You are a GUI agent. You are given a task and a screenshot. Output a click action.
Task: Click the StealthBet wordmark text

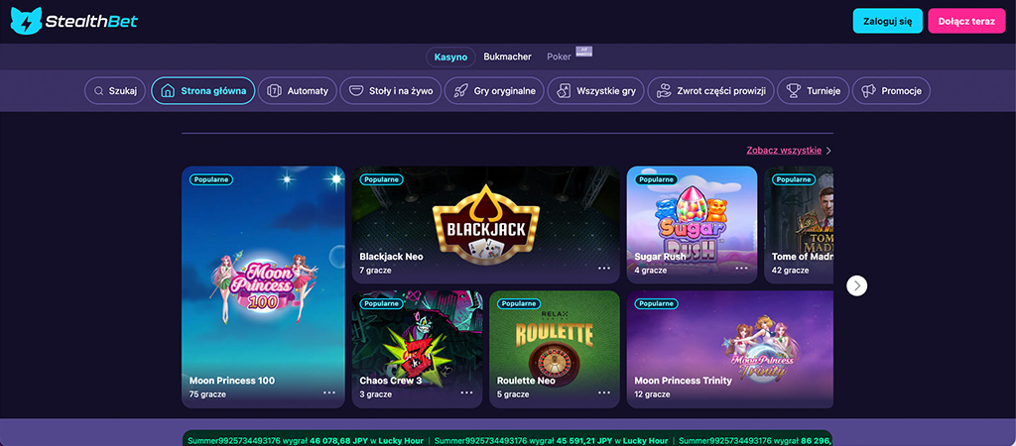coord(91,22)
